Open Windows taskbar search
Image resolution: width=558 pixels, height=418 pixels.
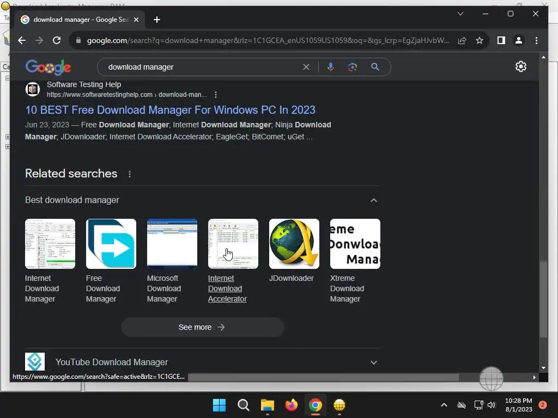pyautogui.click(x=244, y=405)
